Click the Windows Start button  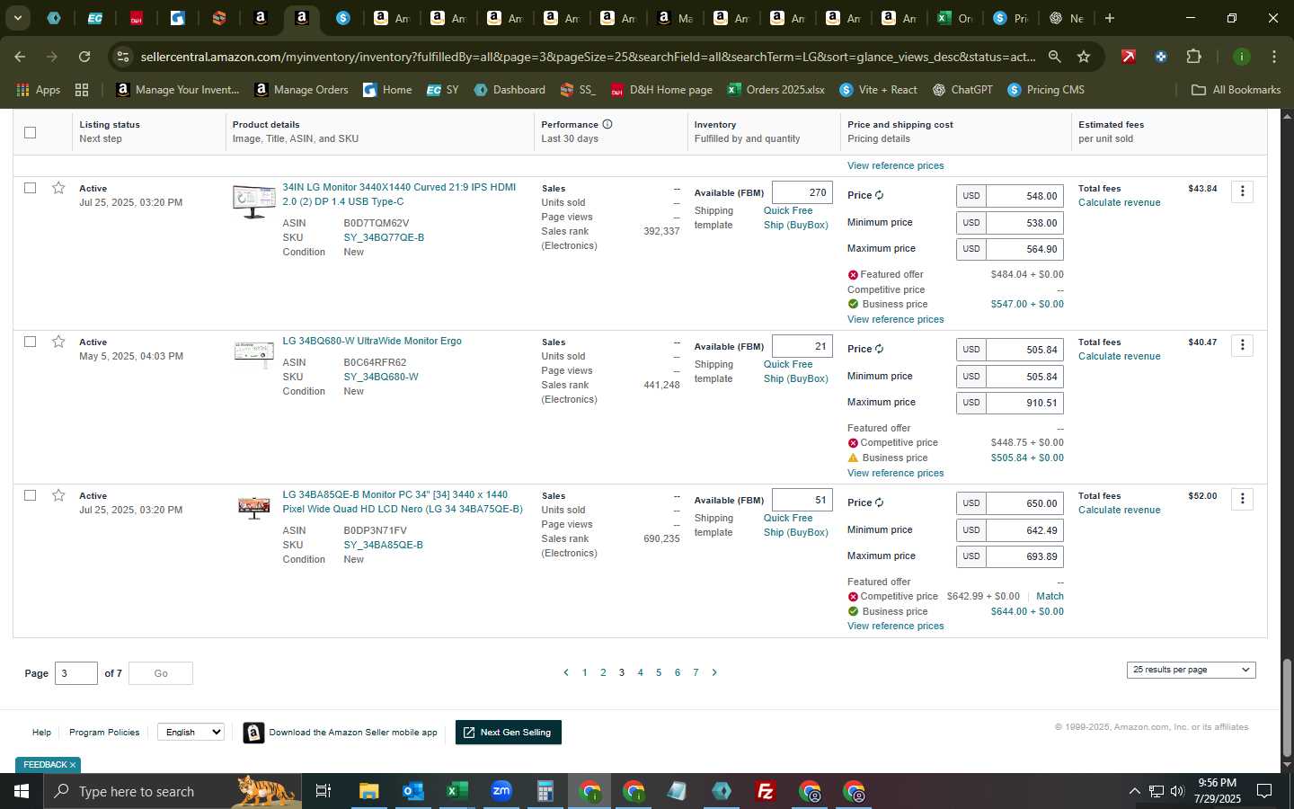(22, 791)
